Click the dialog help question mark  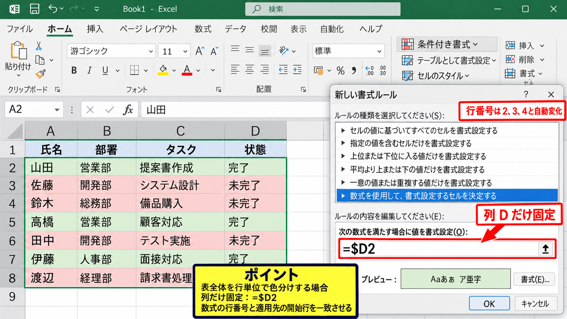point(526,94)
